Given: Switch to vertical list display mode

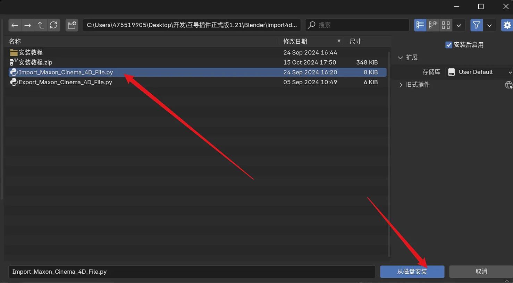Looking at the screenshot, I should point(420,25).
